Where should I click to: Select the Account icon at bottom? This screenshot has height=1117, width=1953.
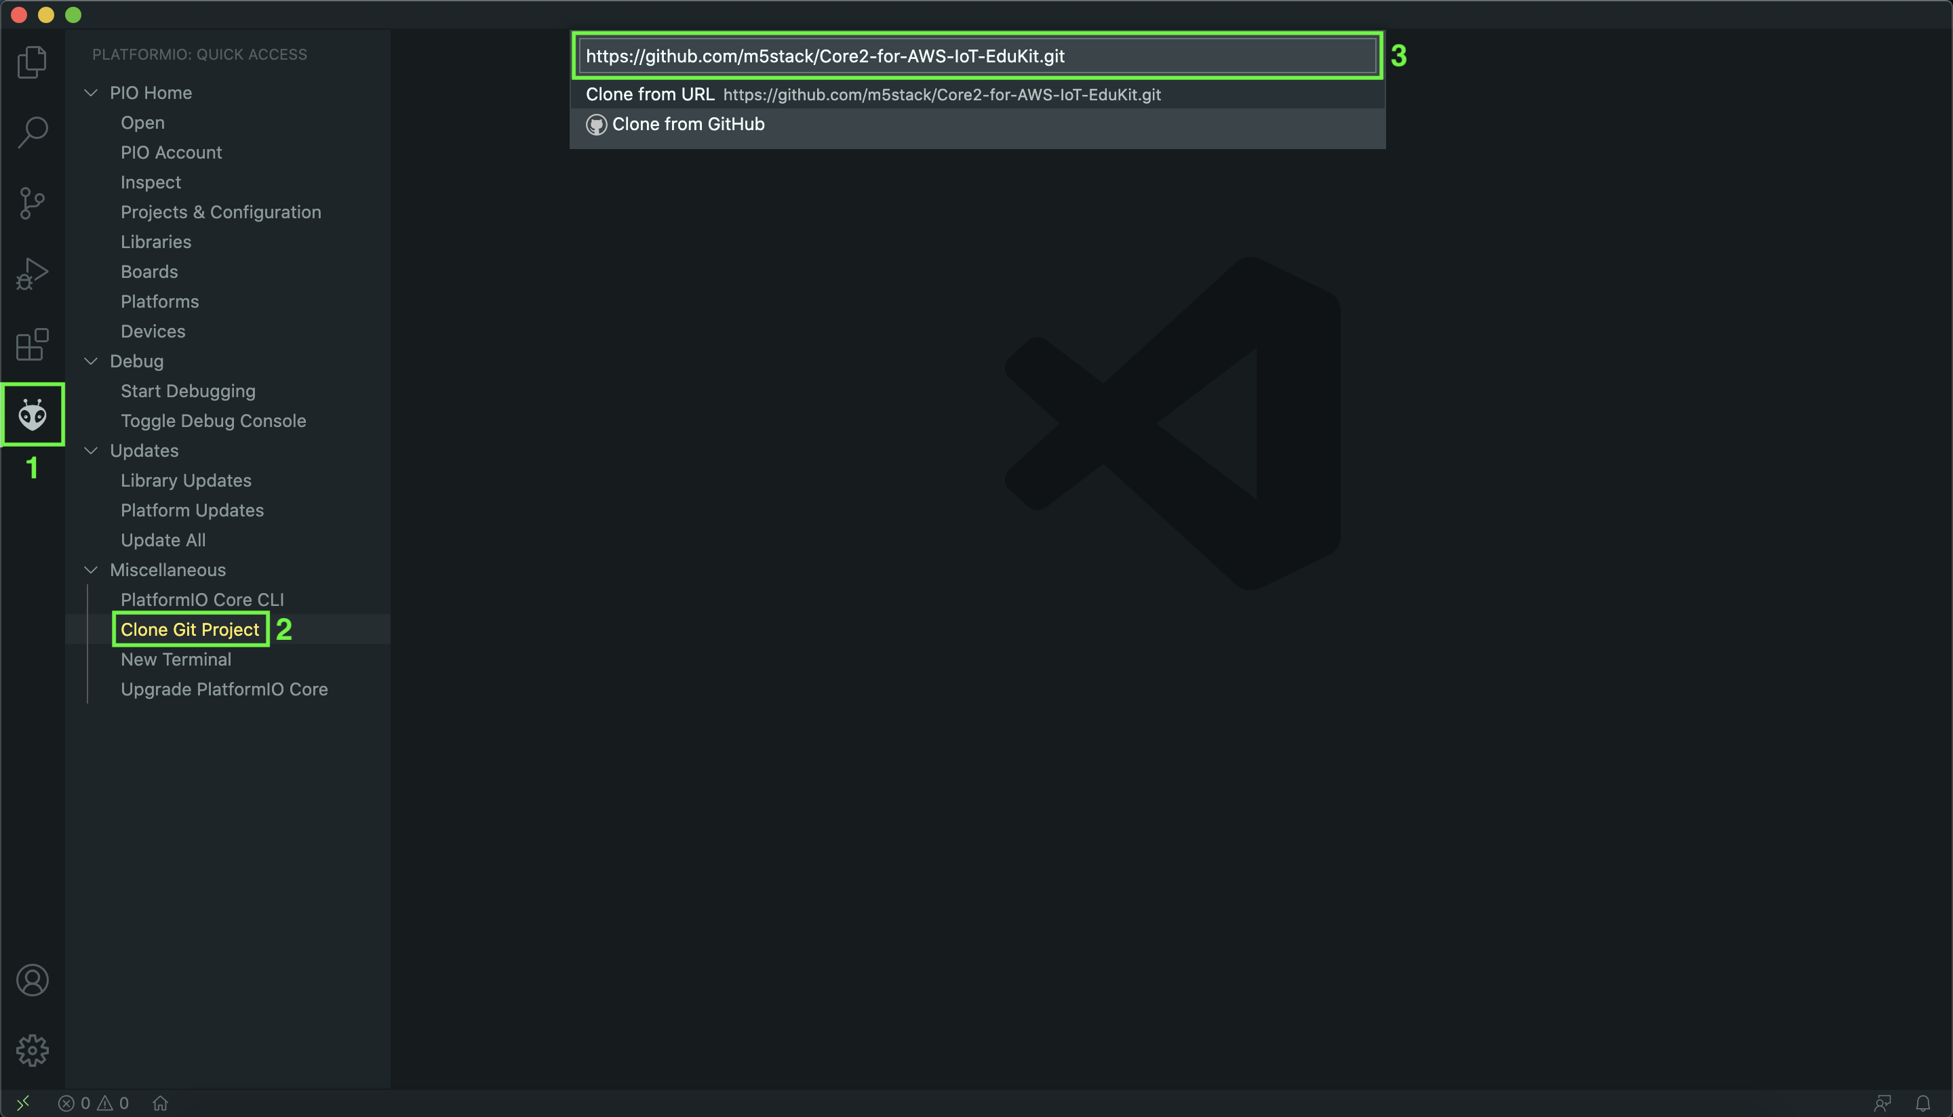32,980
